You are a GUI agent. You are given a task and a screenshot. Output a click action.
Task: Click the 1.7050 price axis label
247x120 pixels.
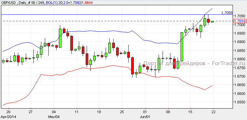tap(240, 16)
